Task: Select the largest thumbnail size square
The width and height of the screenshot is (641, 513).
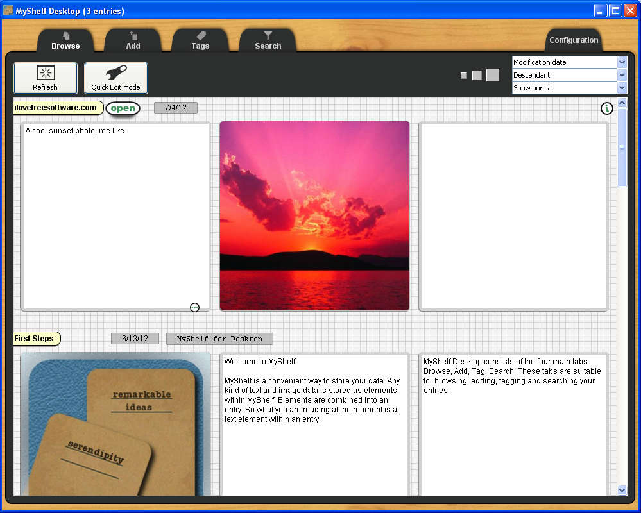Action: tap(493, 75)
